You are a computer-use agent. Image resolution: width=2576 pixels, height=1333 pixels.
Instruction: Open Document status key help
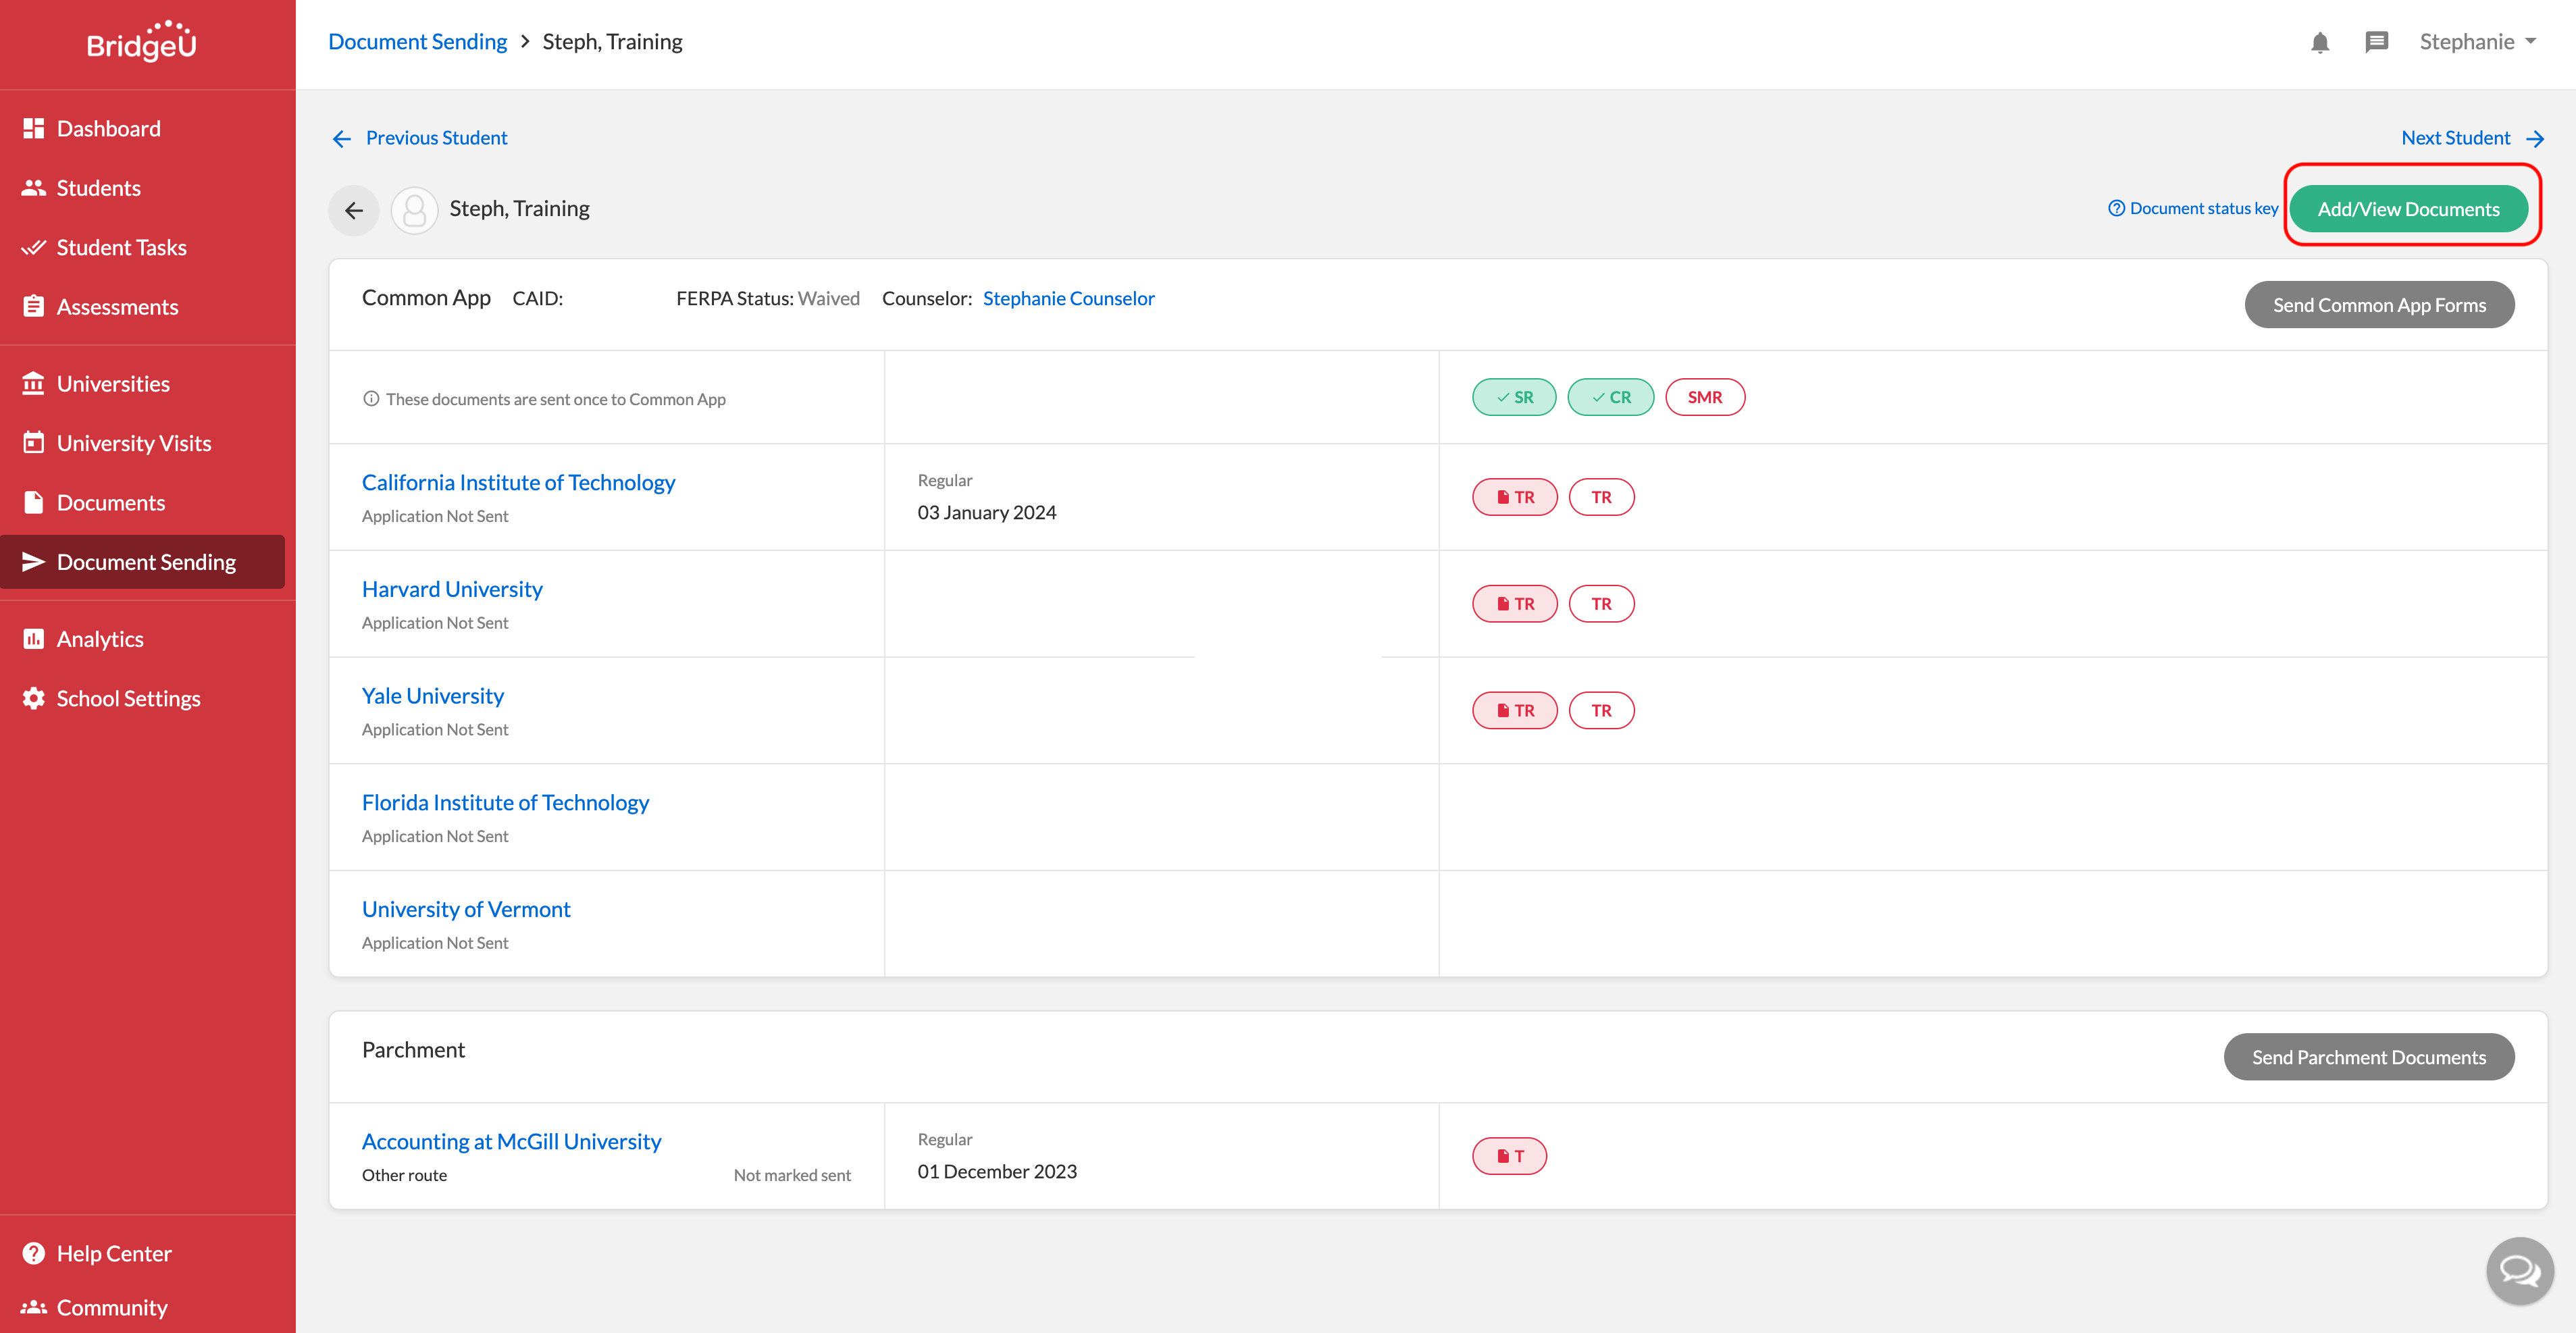coord(2193,208)
